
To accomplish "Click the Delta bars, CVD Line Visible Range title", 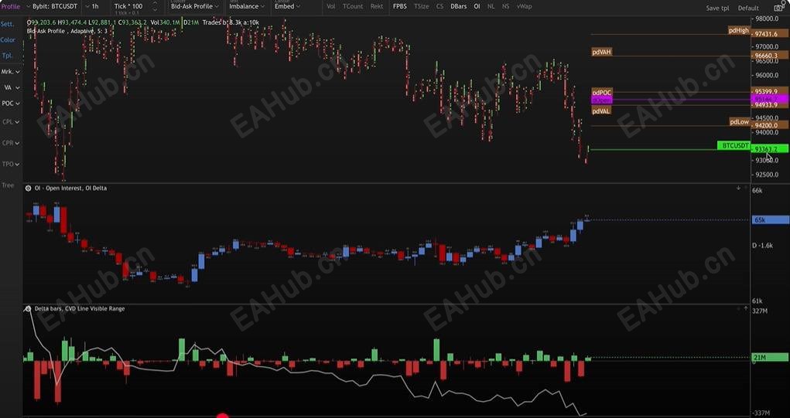I will point(80,308).
